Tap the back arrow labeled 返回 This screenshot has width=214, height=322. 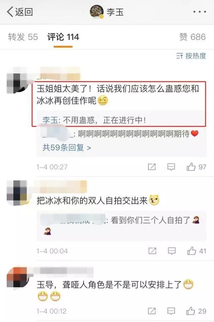(20, 12)
